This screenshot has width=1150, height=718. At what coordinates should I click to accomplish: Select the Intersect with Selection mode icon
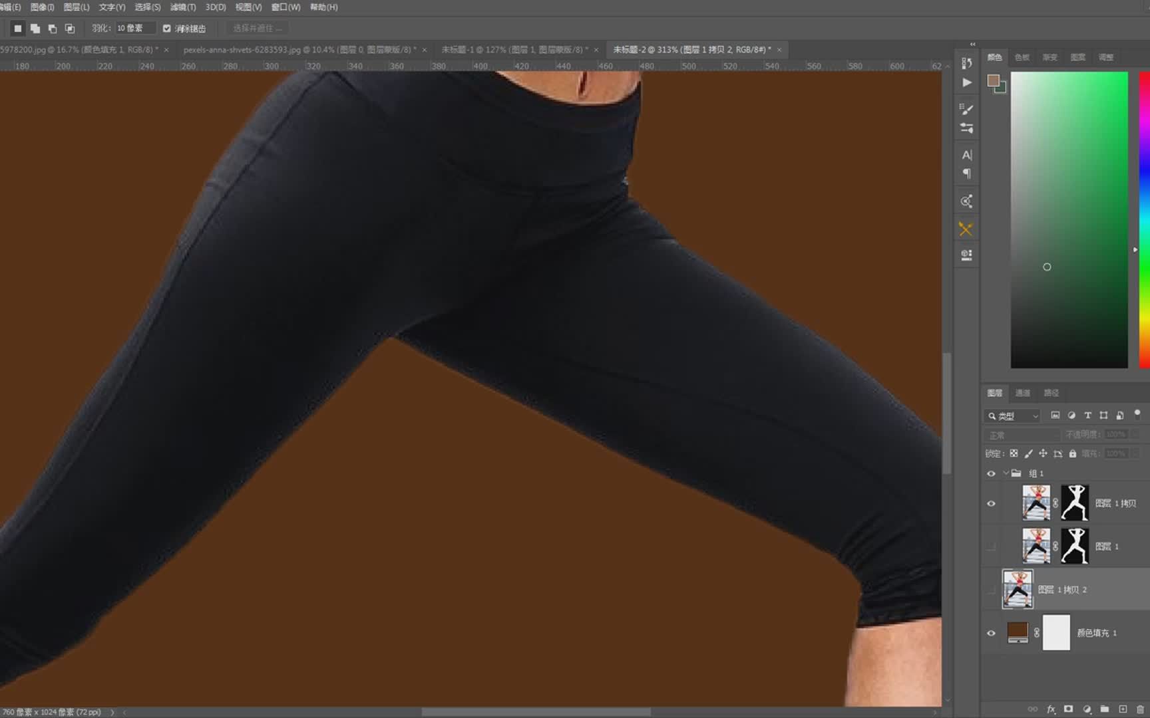[70, 29]
